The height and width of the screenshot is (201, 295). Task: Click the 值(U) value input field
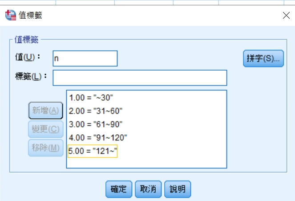(85, 58)
